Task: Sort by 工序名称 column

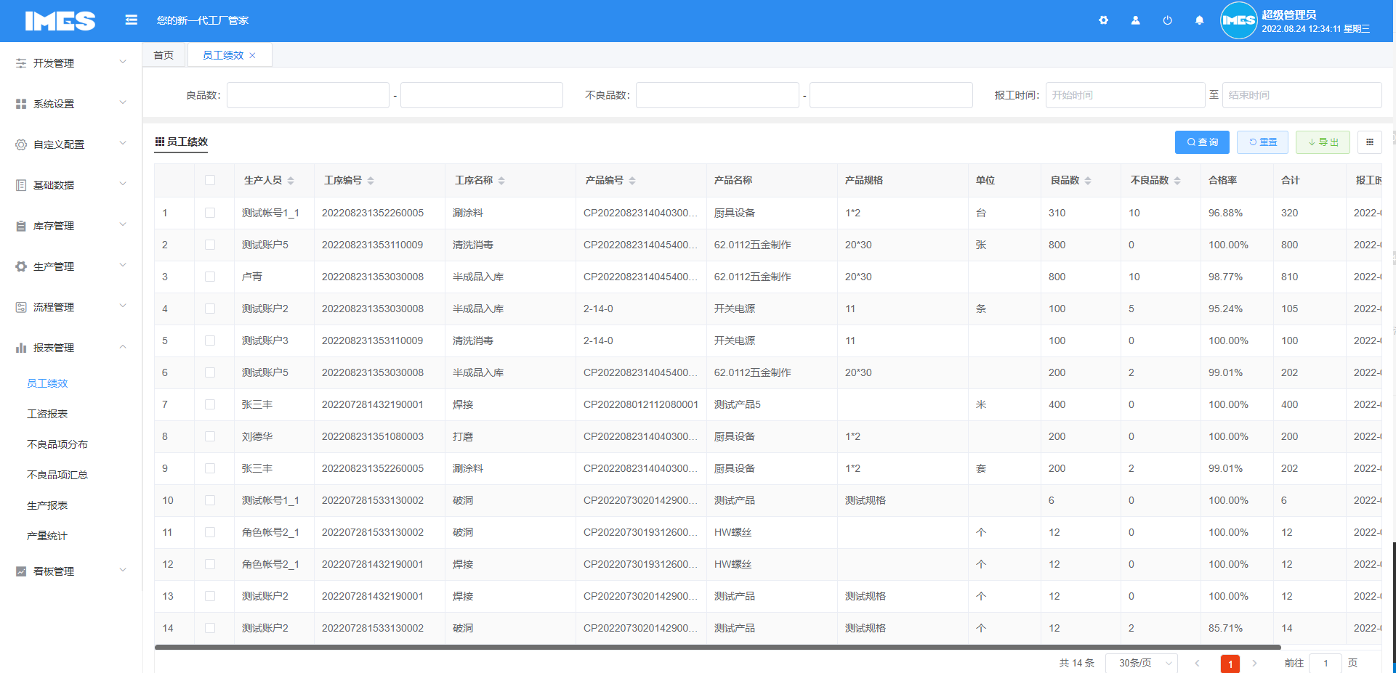Action: (501, 181)
